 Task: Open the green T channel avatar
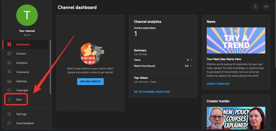click(x=27, y=15)
